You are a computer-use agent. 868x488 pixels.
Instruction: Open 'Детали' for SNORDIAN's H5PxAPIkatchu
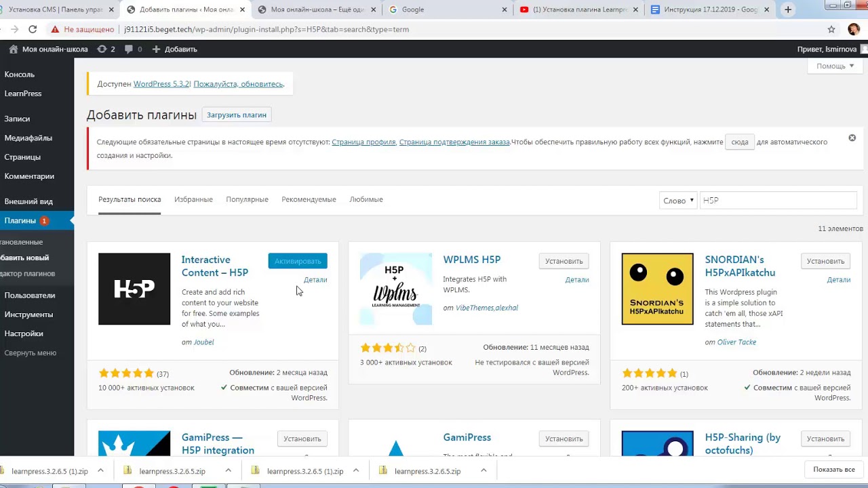(x=839, y=279)
